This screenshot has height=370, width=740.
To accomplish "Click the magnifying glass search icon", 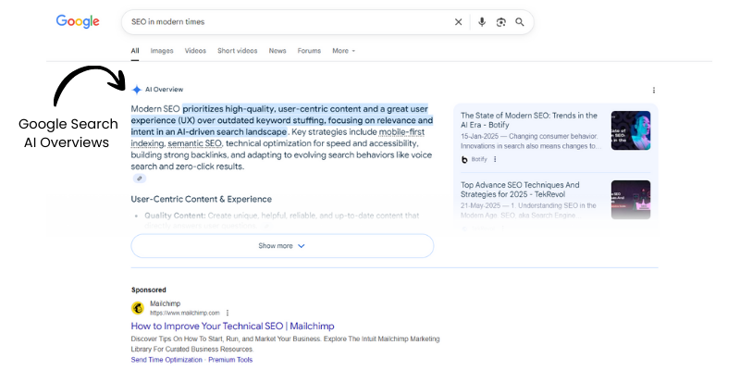I will click(x=520, y=22).
